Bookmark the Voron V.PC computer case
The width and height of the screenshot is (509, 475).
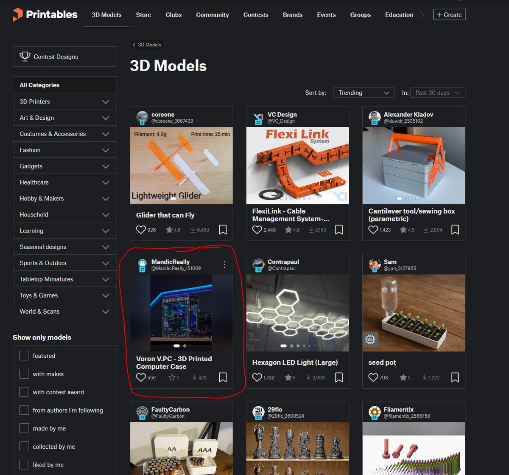(x=223, y=377)
